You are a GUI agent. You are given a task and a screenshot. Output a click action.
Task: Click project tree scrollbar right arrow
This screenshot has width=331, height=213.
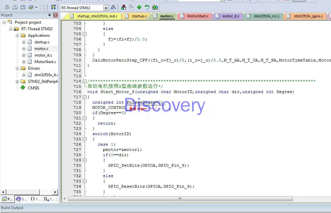[55, 192]
